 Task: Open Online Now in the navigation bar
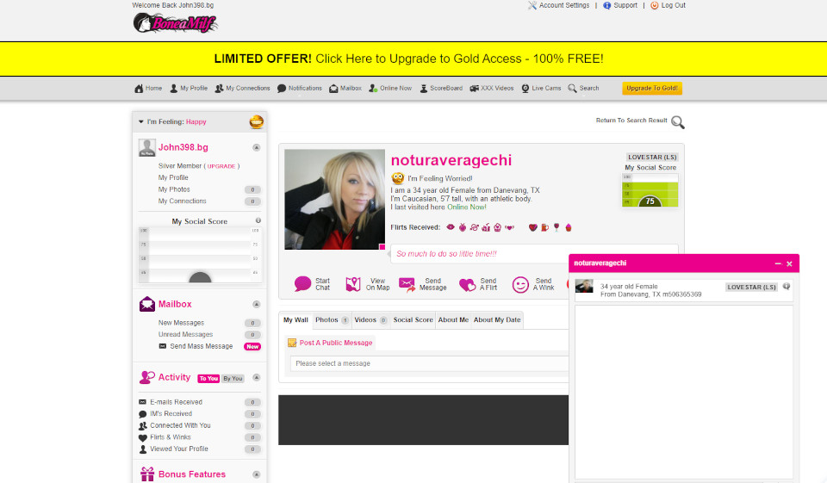point(390,88)
